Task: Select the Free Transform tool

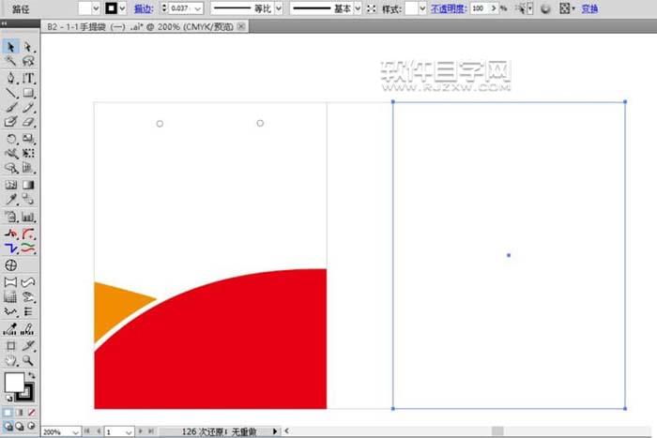Action: click(x=28, y=153)
